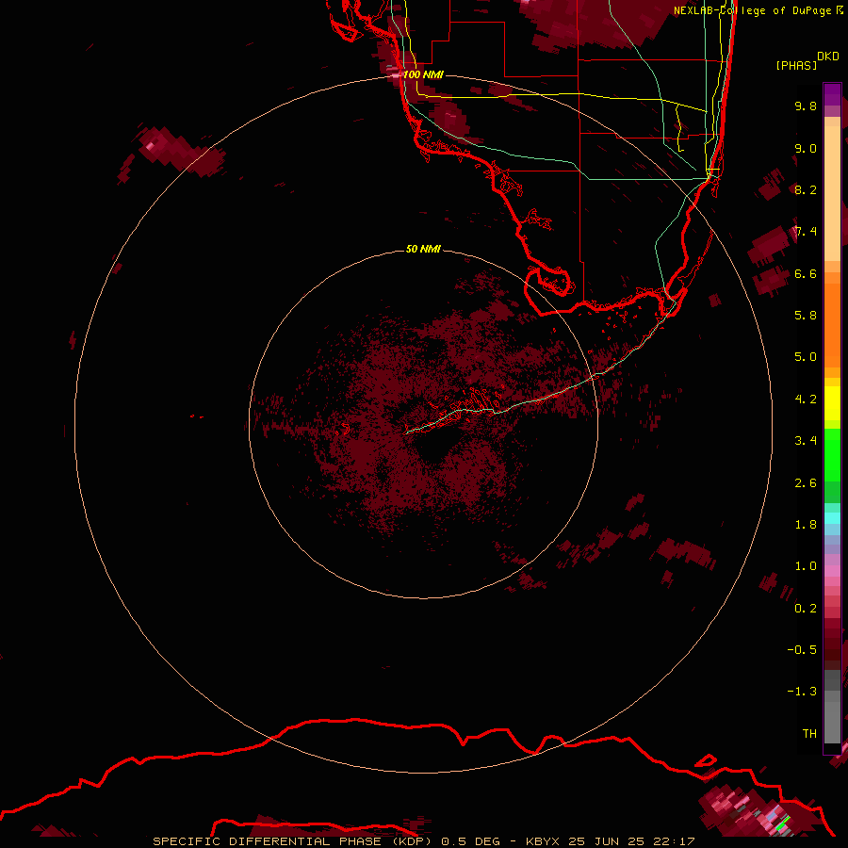Viewport: 848px width, 848px height.
Task: Click the 7.4 value on the color scale
Action: pos(806,232)
